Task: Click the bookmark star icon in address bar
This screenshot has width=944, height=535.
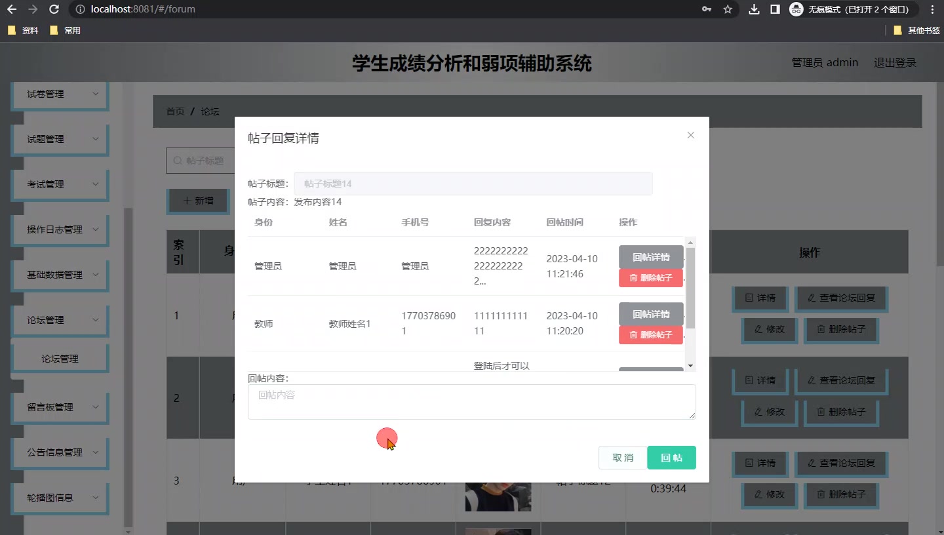Action: [728, 9]
